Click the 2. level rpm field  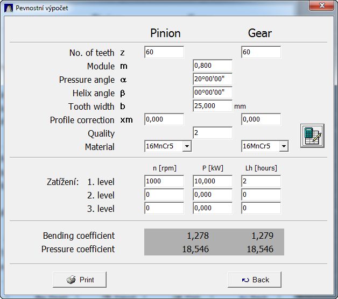point(164,195)
